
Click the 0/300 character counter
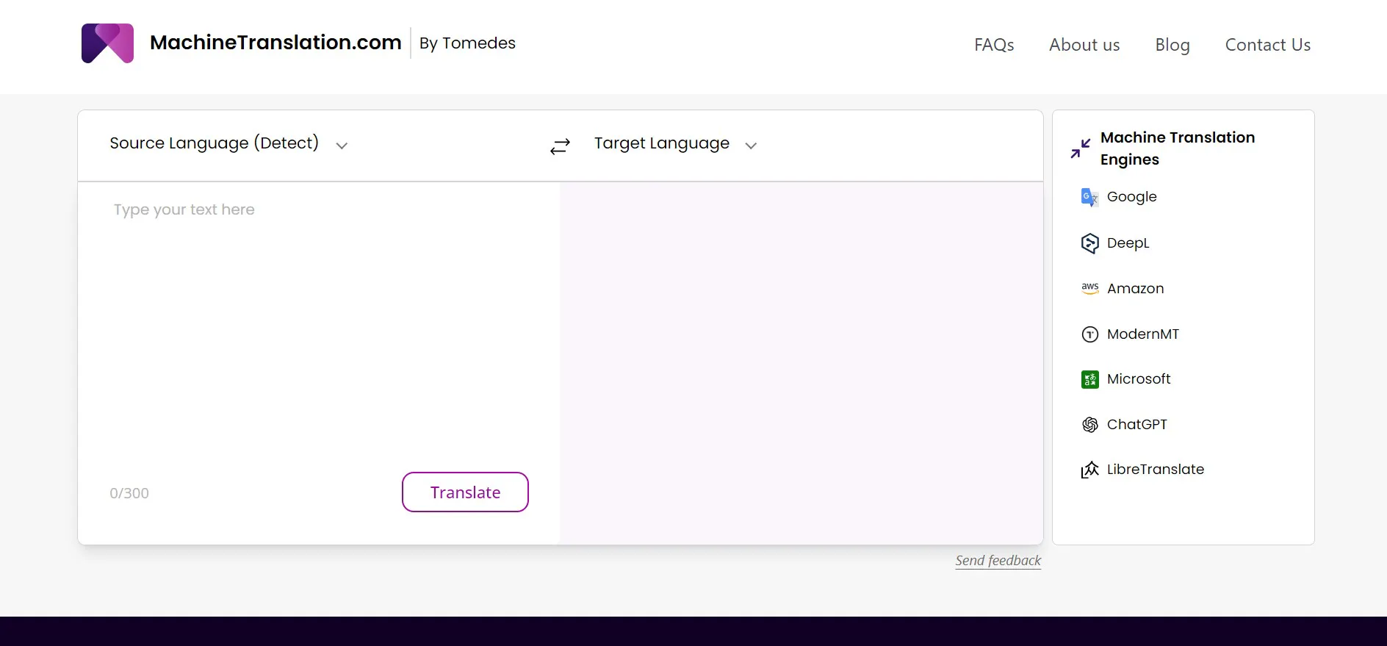pos(129,493)
